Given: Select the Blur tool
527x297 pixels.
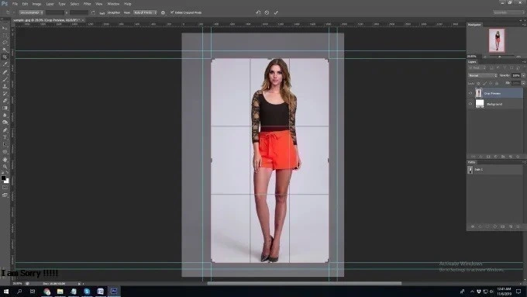Looking at the screenshot, I should [x=5, y=116].
